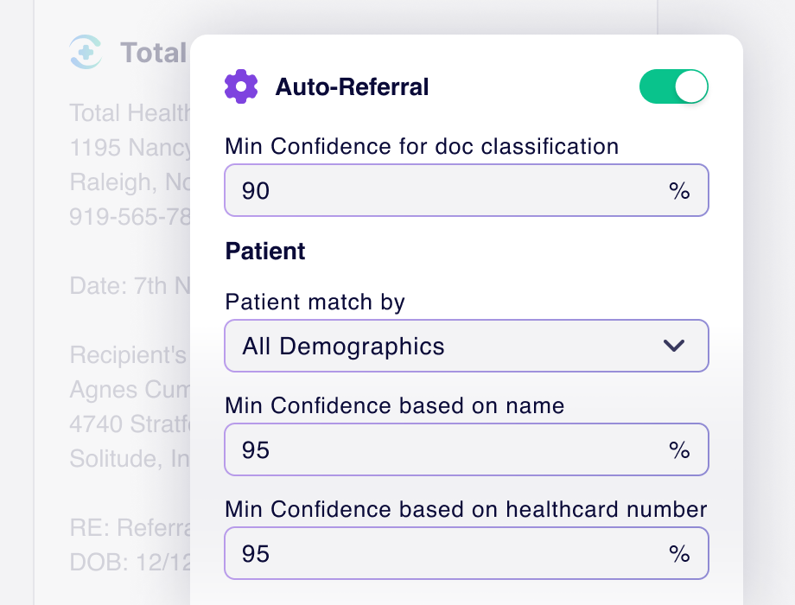Expand options using the All Demographics chevron
Screen dimensions: 795x605
674,346
